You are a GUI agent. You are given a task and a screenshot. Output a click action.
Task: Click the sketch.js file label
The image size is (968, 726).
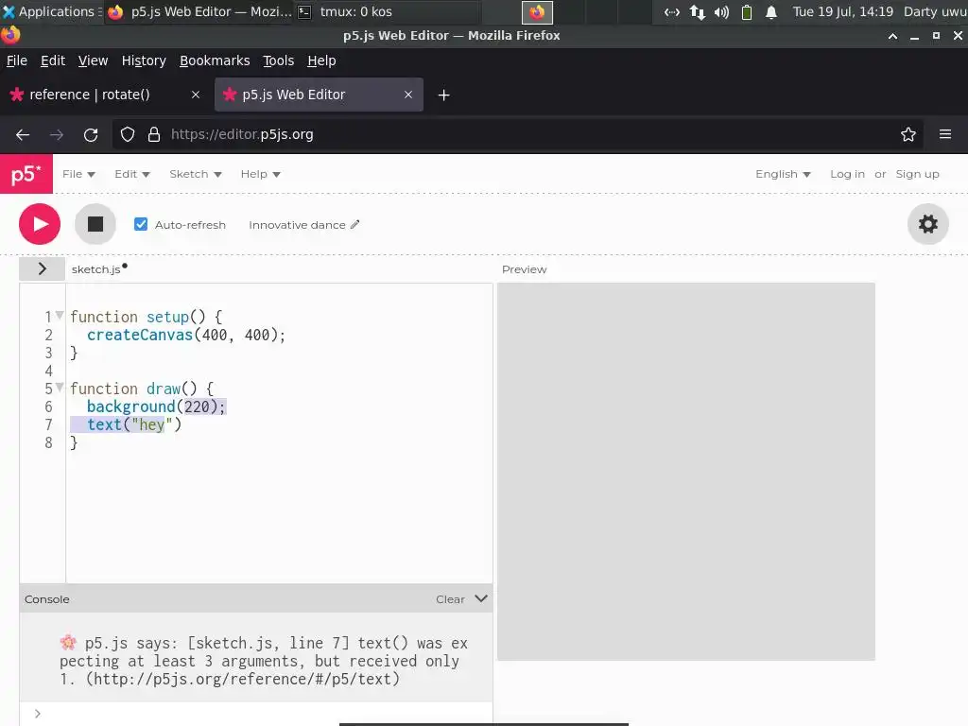[95, 269]
